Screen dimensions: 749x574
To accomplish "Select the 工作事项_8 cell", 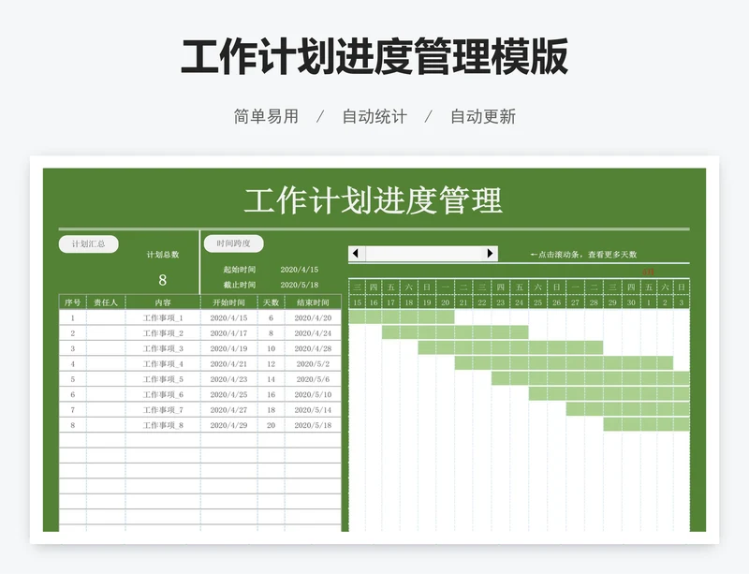I will tap(162, 425).
